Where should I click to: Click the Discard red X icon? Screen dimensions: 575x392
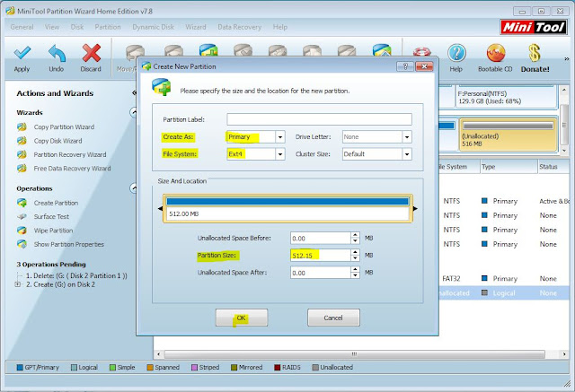91,53
